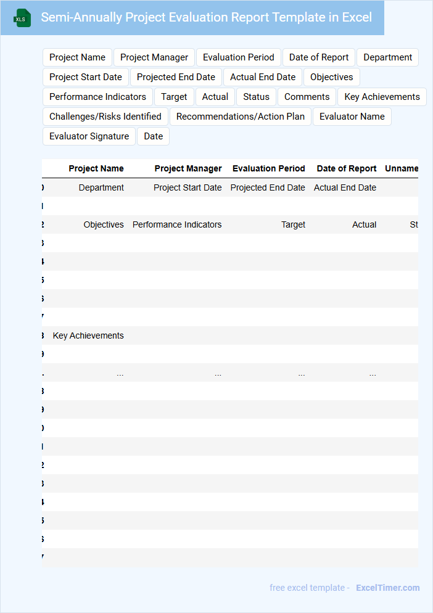This screenshot has height=613, width=433.
Task: Select the Evaluator Signature tag
Action: tap(89, 136)
